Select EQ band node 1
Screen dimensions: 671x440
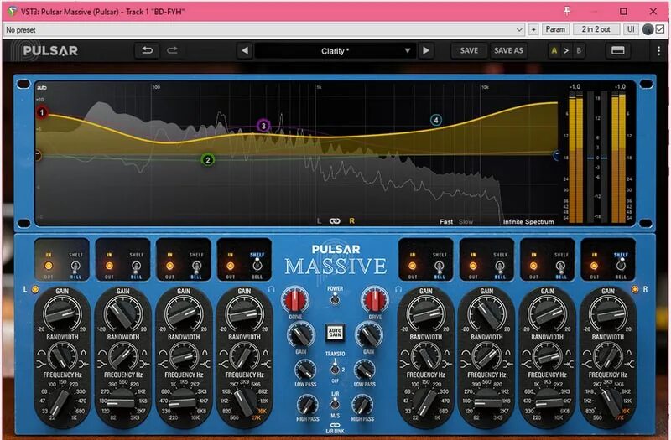42,112
